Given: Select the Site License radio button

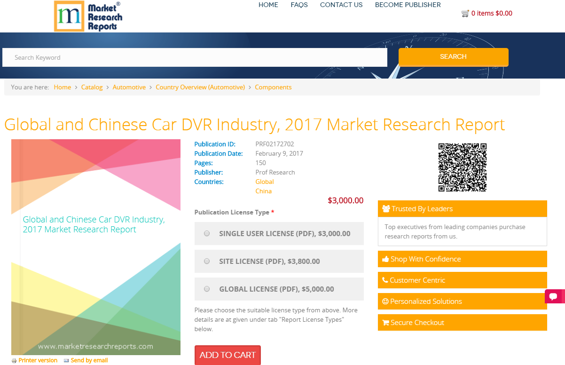Looking at the screenshot, I should (206, 261).
